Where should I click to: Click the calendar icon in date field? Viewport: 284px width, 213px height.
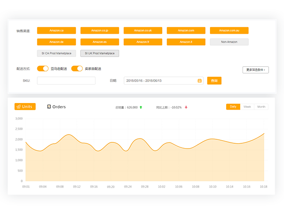coord(200,81)
